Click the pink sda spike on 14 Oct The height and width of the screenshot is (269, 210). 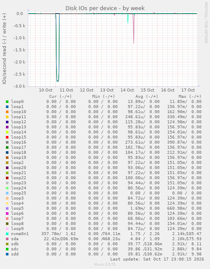(134, 28)
